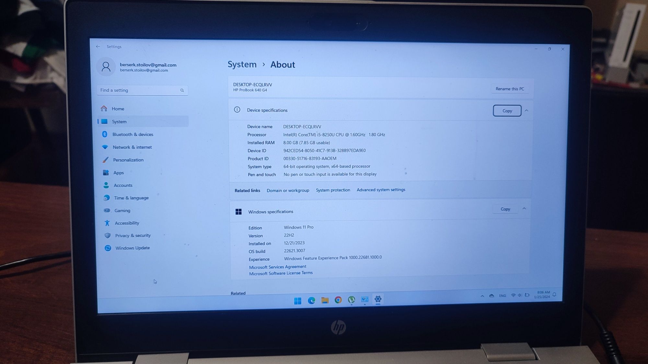Toggle Home menu item in sidebar
The width and height of the screenshot is (648, 364).
(x=118, y=108)
